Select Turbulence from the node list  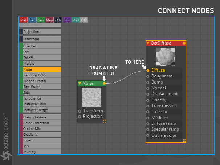pyautogui.click(x=40, y=98)
